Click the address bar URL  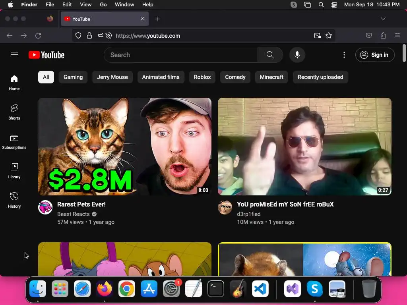click(148, 36)
